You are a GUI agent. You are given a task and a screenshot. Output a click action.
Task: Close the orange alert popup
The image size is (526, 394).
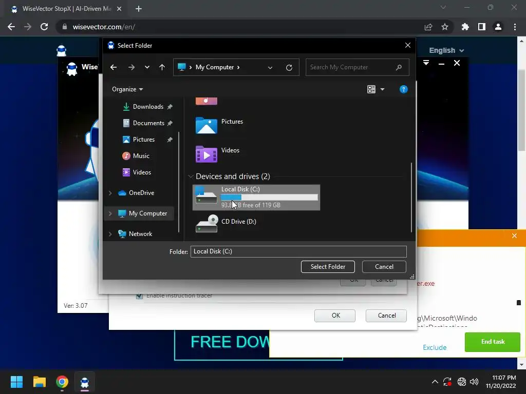(x=514, y=236)
